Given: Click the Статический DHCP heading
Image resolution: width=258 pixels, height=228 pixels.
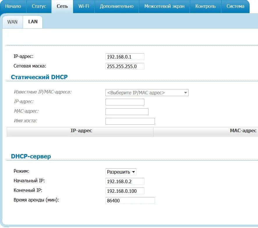Looking at the screenshot, I should [x=39, y=77].
